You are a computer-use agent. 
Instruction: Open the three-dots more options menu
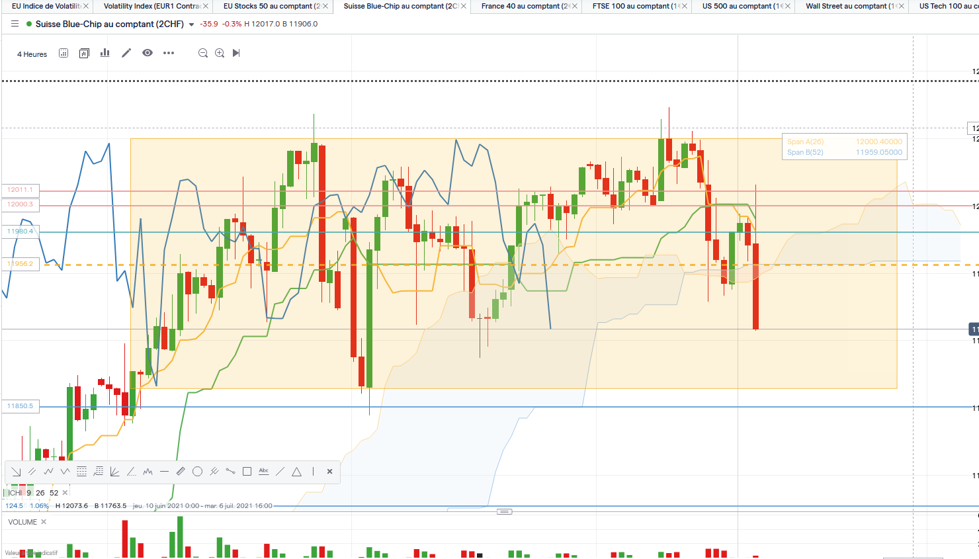pos(169,53)
